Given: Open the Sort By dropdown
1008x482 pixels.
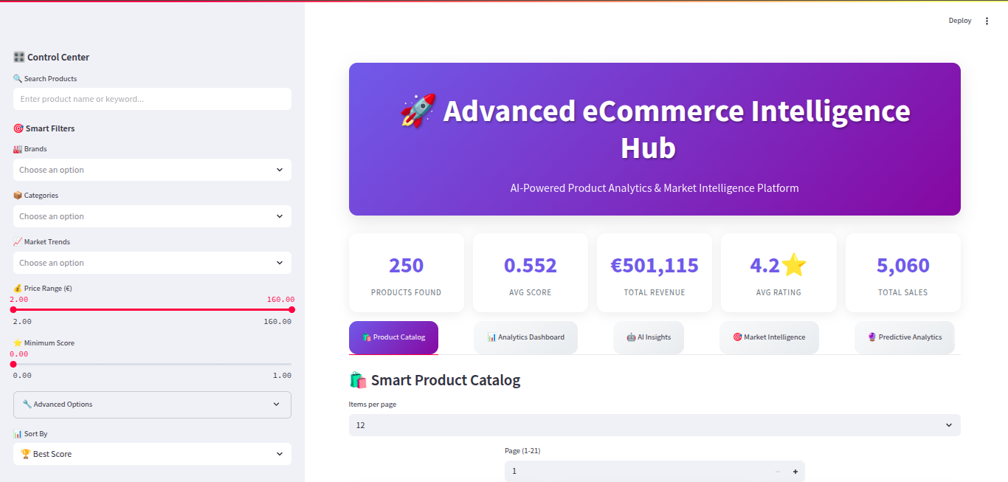Looking at the screenshot, I should (152, 454).
